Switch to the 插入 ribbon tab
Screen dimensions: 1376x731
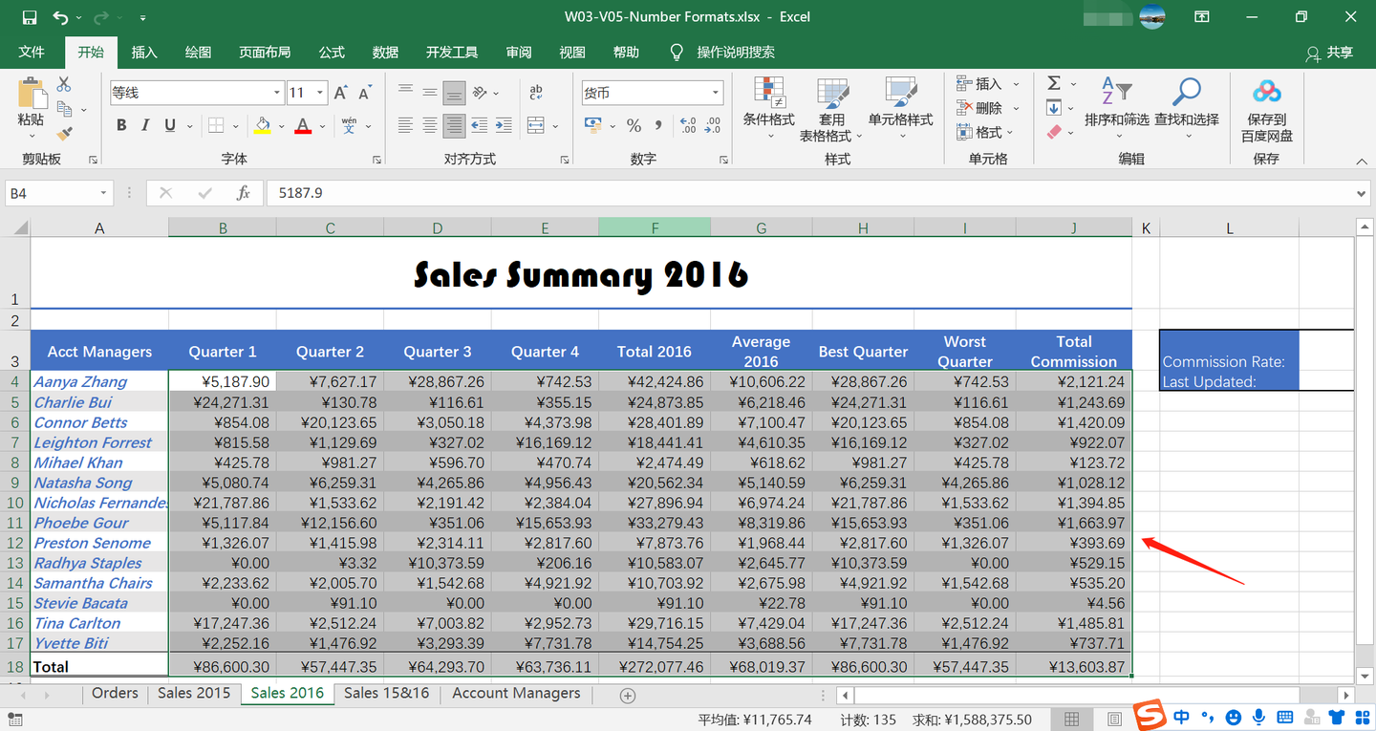pos(144,52)
